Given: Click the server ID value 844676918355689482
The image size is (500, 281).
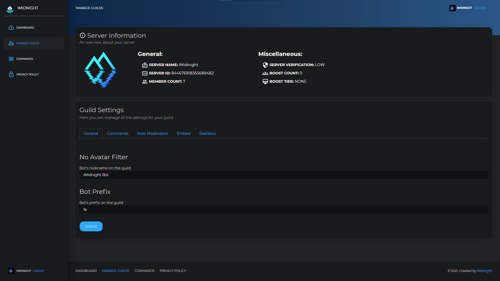Looking at the screenshot, I should (x=192, y=73).
